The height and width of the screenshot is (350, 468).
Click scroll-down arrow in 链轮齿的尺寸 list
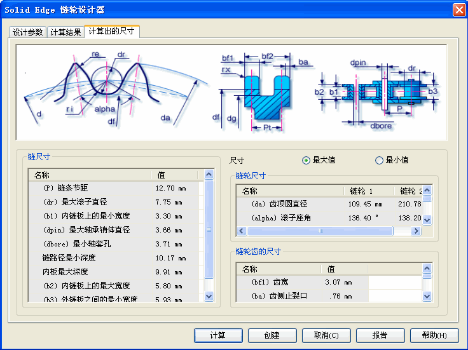click(x=427, y=296)
